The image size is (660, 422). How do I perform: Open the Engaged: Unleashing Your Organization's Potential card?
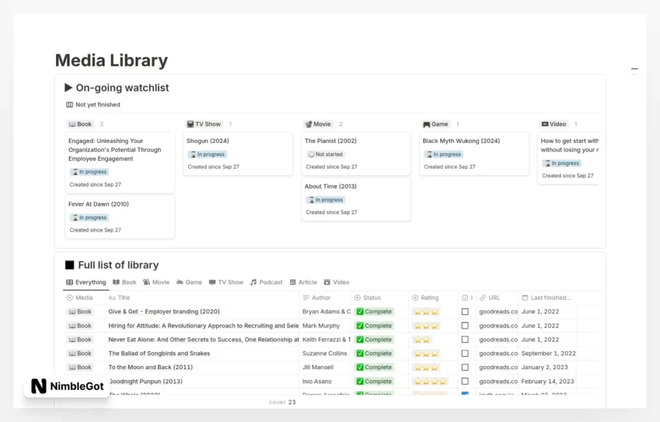tap(119, 162)
